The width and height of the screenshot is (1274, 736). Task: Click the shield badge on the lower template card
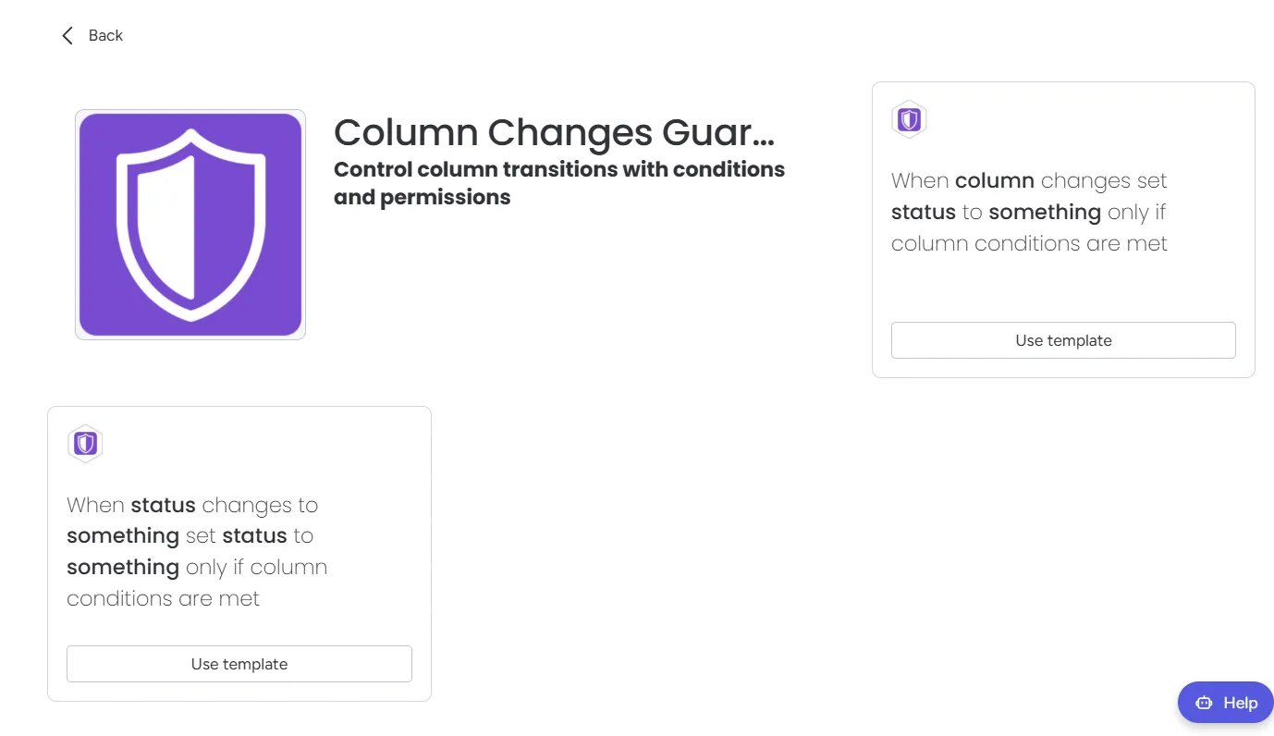tap(85, 443)
